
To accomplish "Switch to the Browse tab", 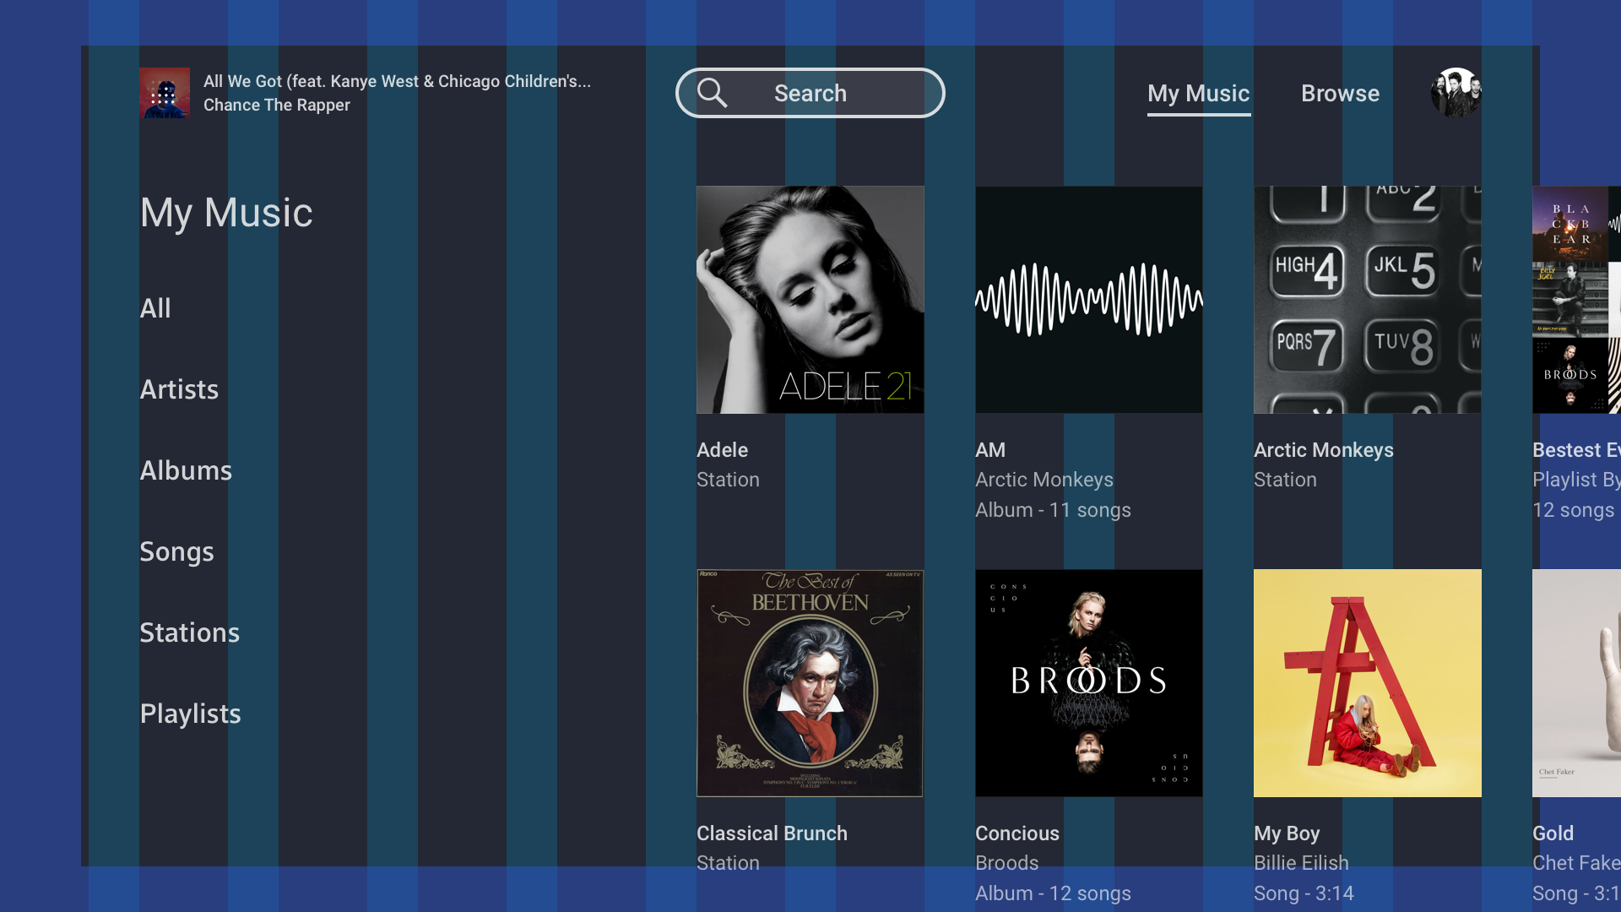I will coord(1340,93).
